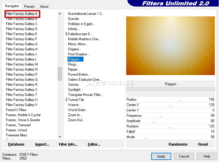This screenshot has height=162, width=219.
Task: Pick Filter Factory Gallery T
Action: click(x=21, y=95)
